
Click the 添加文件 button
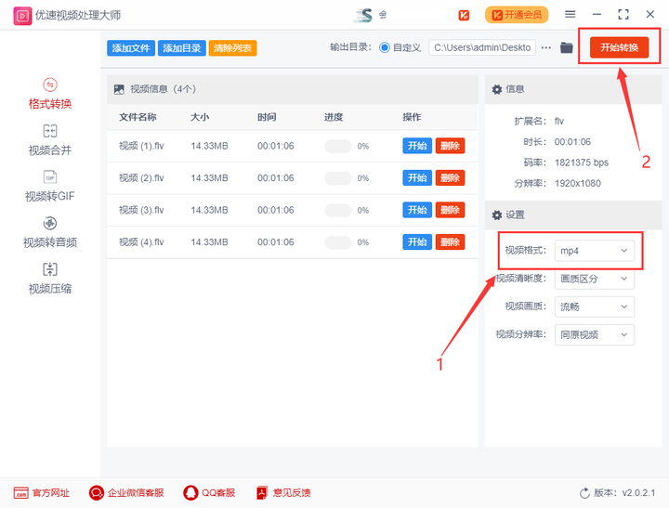[131, 47]
